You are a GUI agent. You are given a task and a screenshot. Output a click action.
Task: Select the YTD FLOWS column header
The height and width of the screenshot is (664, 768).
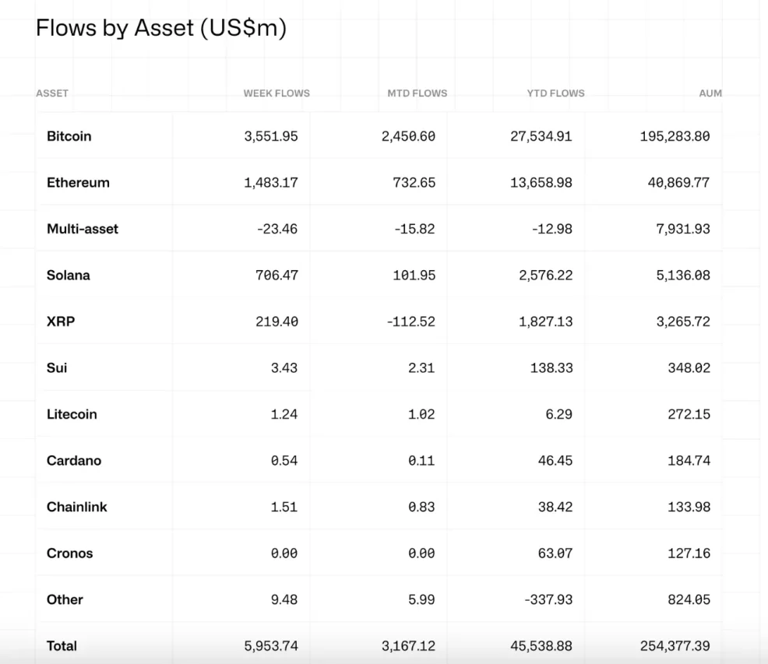(x=555, y=93)
